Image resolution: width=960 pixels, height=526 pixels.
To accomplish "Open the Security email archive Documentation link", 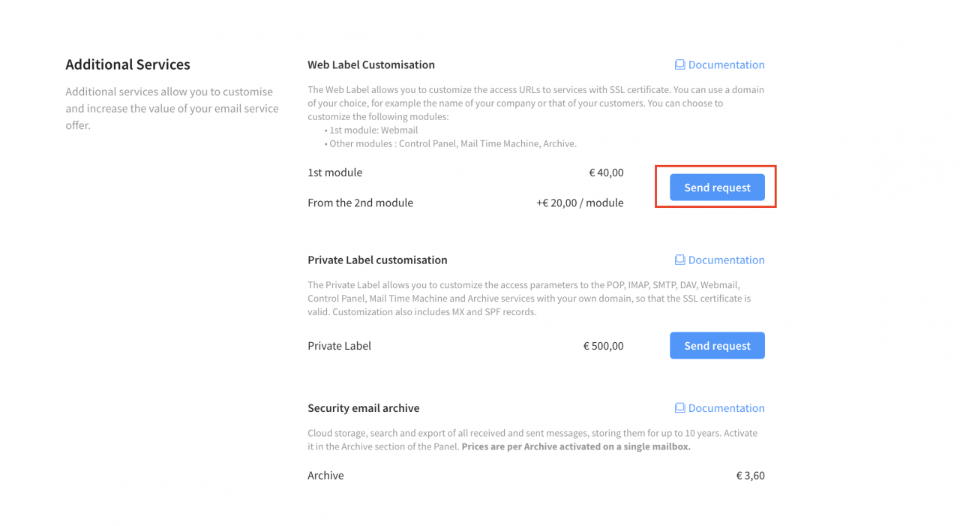I will coord(727,408).
